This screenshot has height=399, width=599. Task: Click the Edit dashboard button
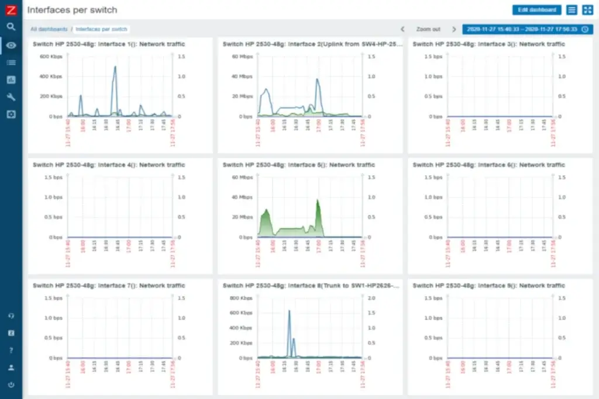tap(536, 10)
